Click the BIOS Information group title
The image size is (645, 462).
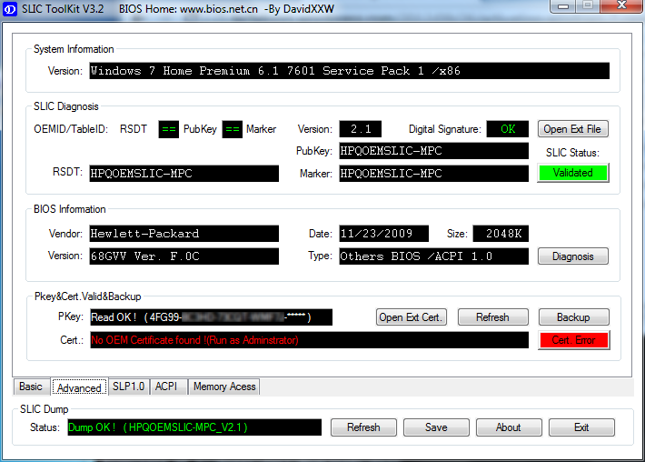coord(70,209)
